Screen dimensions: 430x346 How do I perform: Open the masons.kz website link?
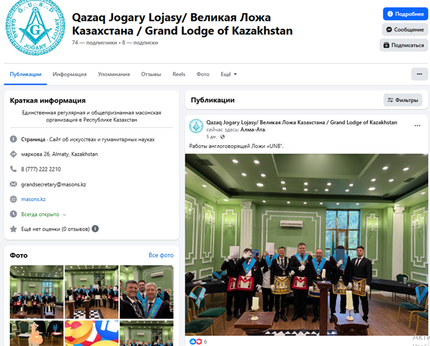tap(33, 199)
